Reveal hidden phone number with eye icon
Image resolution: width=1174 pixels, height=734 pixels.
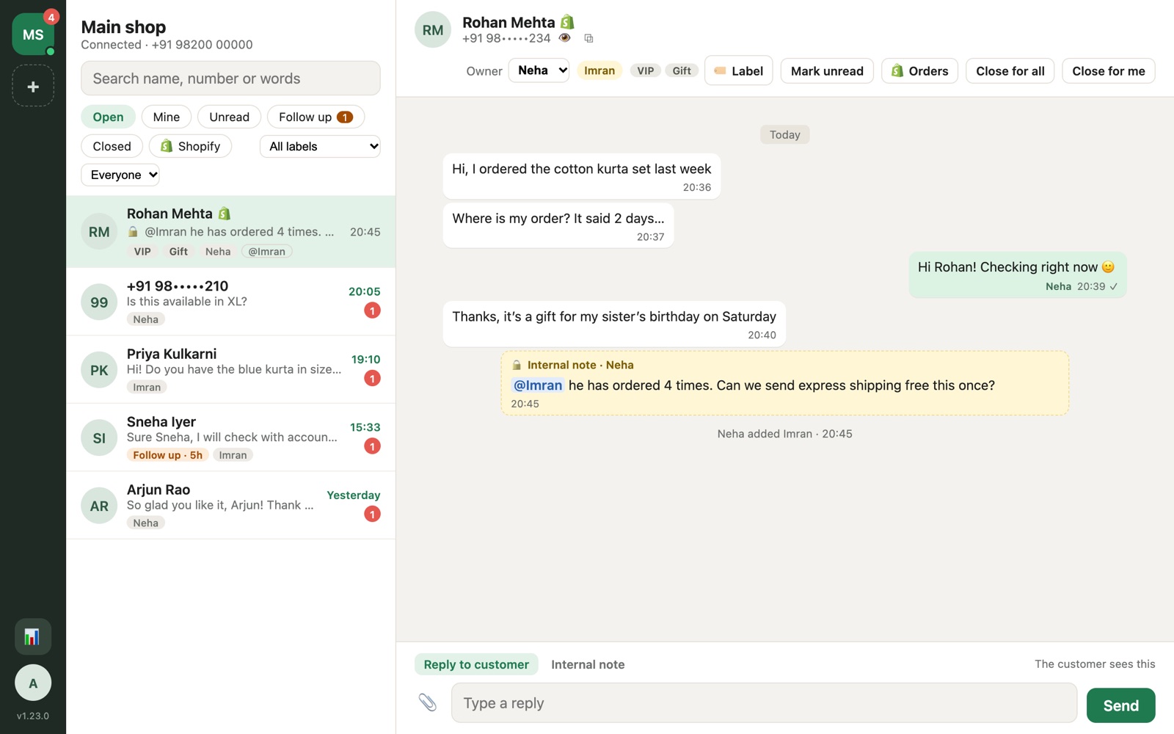tap(564, 38)
